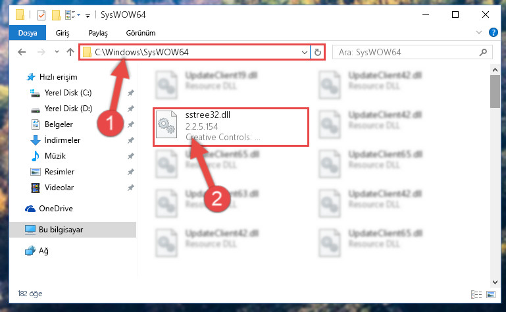Click the vertical scrollbar thumb
Screen dimensions: 506x312
point(495,91)
